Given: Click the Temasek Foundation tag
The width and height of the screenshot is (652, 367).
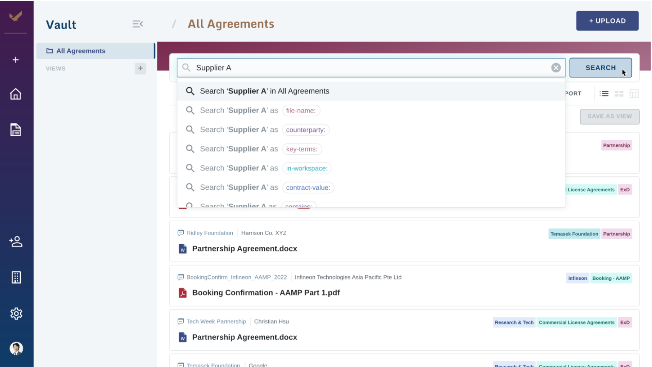Looking at the screenshot, I should [x=574, y=234].
